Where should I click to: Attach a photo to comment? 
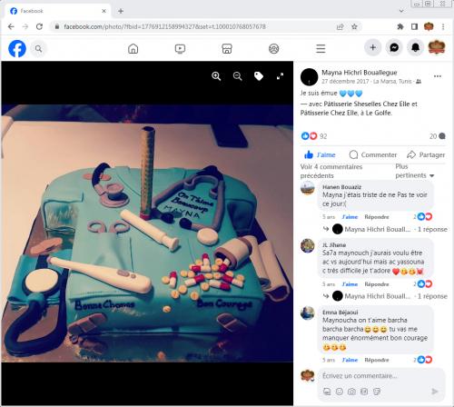[351, 392]
